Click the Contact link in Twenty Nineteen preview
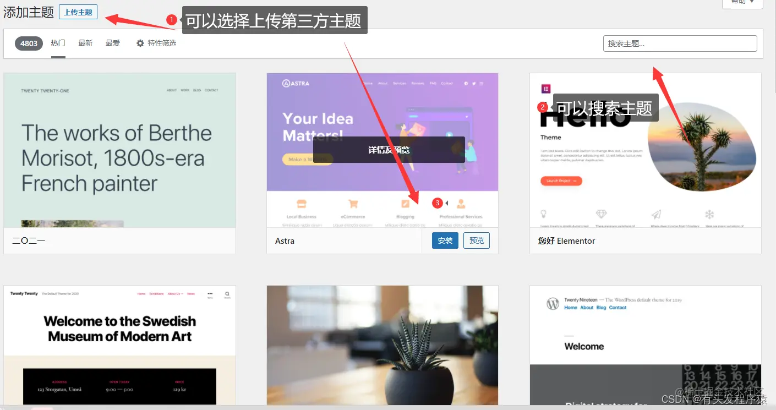Image resolution: width=776 pixels, height=410 pixels. coord(617,308)
